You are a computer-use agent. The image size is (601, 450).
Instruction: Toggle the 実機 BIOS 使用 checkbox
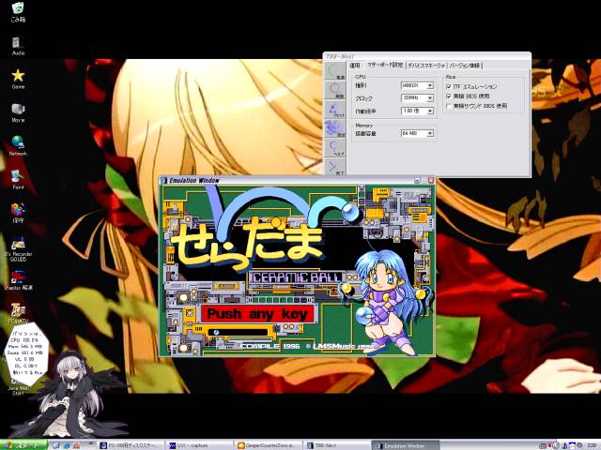449,96
